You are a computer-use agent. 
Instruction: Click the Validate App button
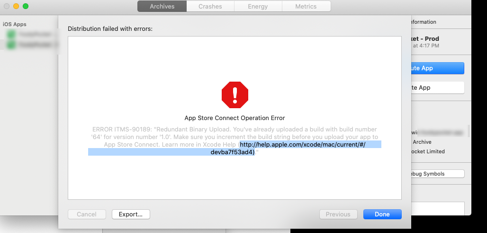(437, 87)
